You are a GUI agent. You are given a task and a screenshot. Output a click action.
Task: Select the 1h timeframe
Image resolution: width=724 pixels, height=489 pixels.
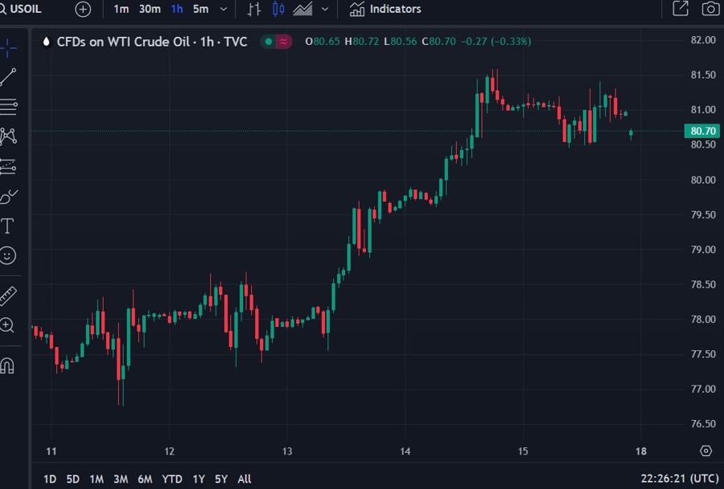point(177,9)
